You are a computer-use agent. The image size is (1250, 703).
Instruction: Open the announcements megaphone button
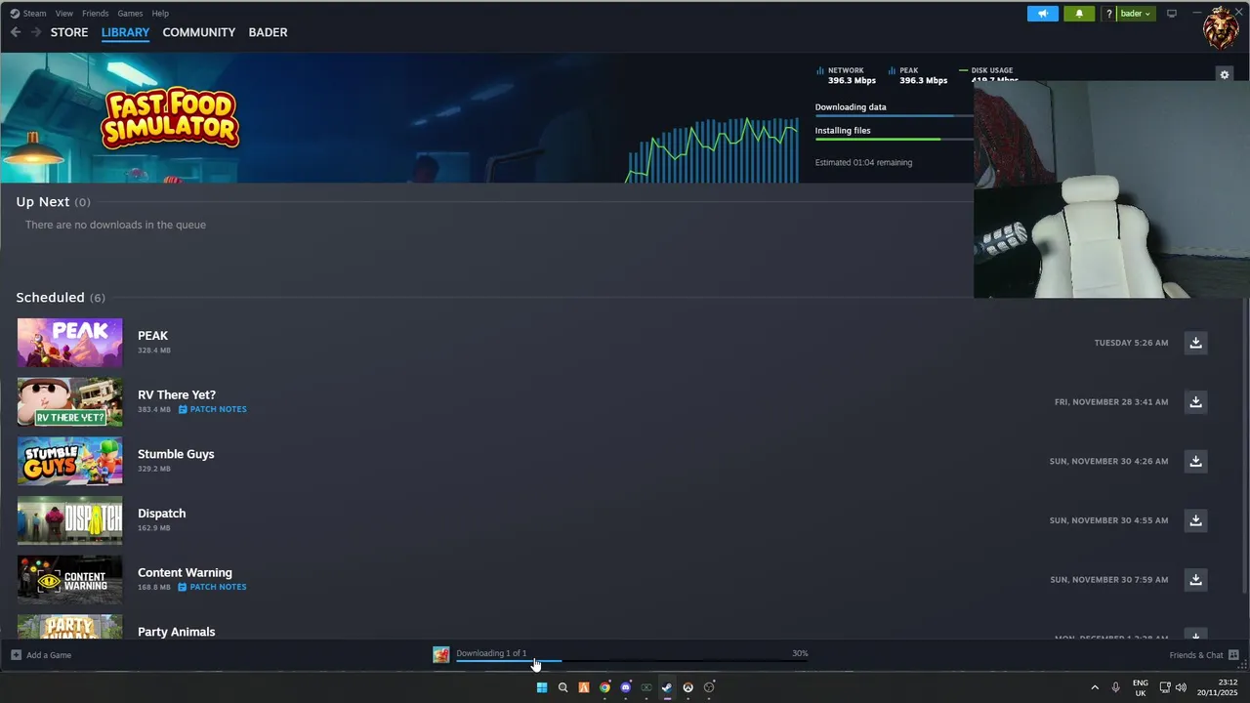(x=1043, y=14)
